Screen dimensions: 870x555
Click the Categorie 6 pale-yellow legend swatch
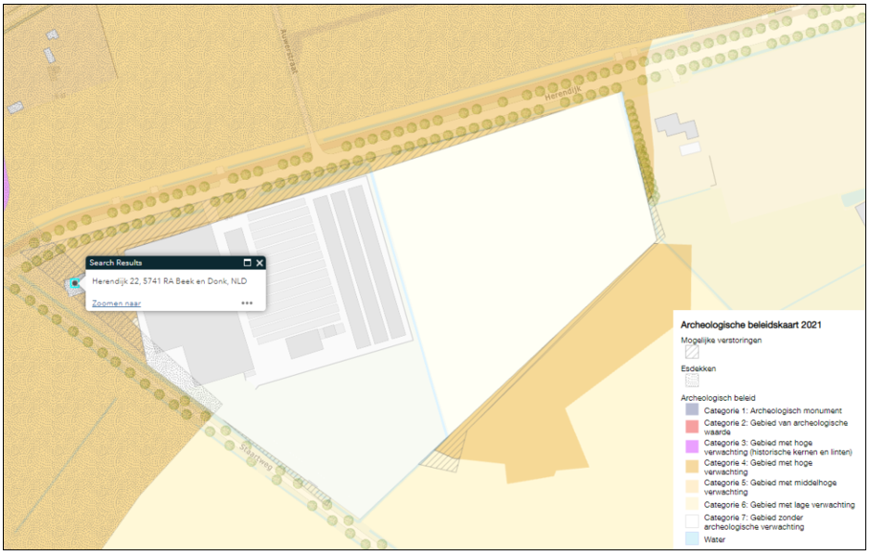click(692, 504)
